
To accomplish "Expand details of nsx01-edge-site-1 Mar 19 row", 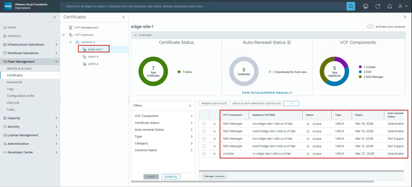I will (214, 131).
